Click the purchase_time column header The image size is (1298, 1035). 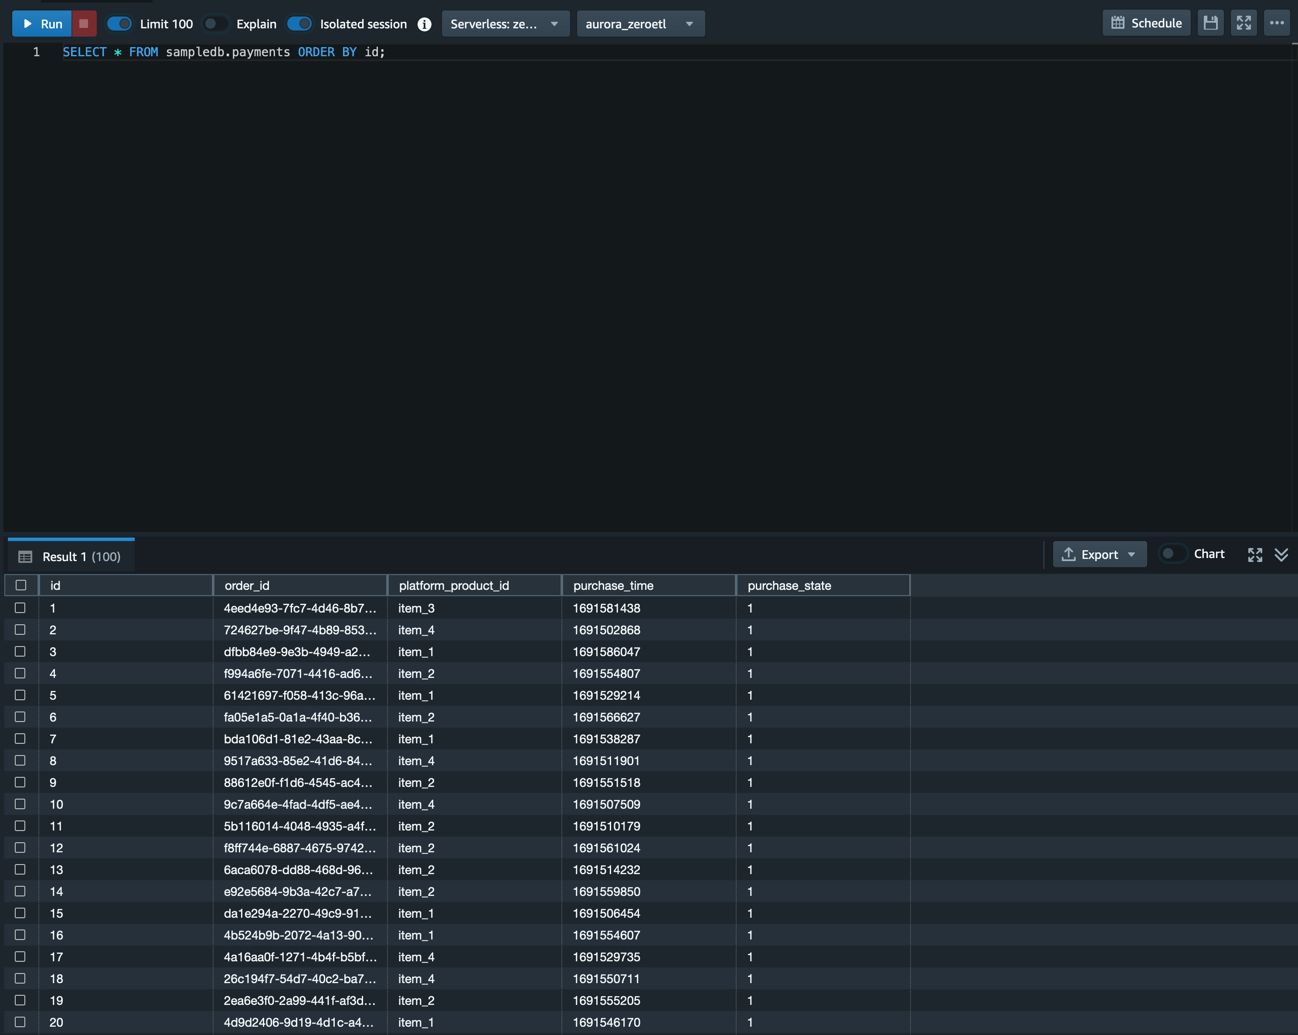click(613, 585)
